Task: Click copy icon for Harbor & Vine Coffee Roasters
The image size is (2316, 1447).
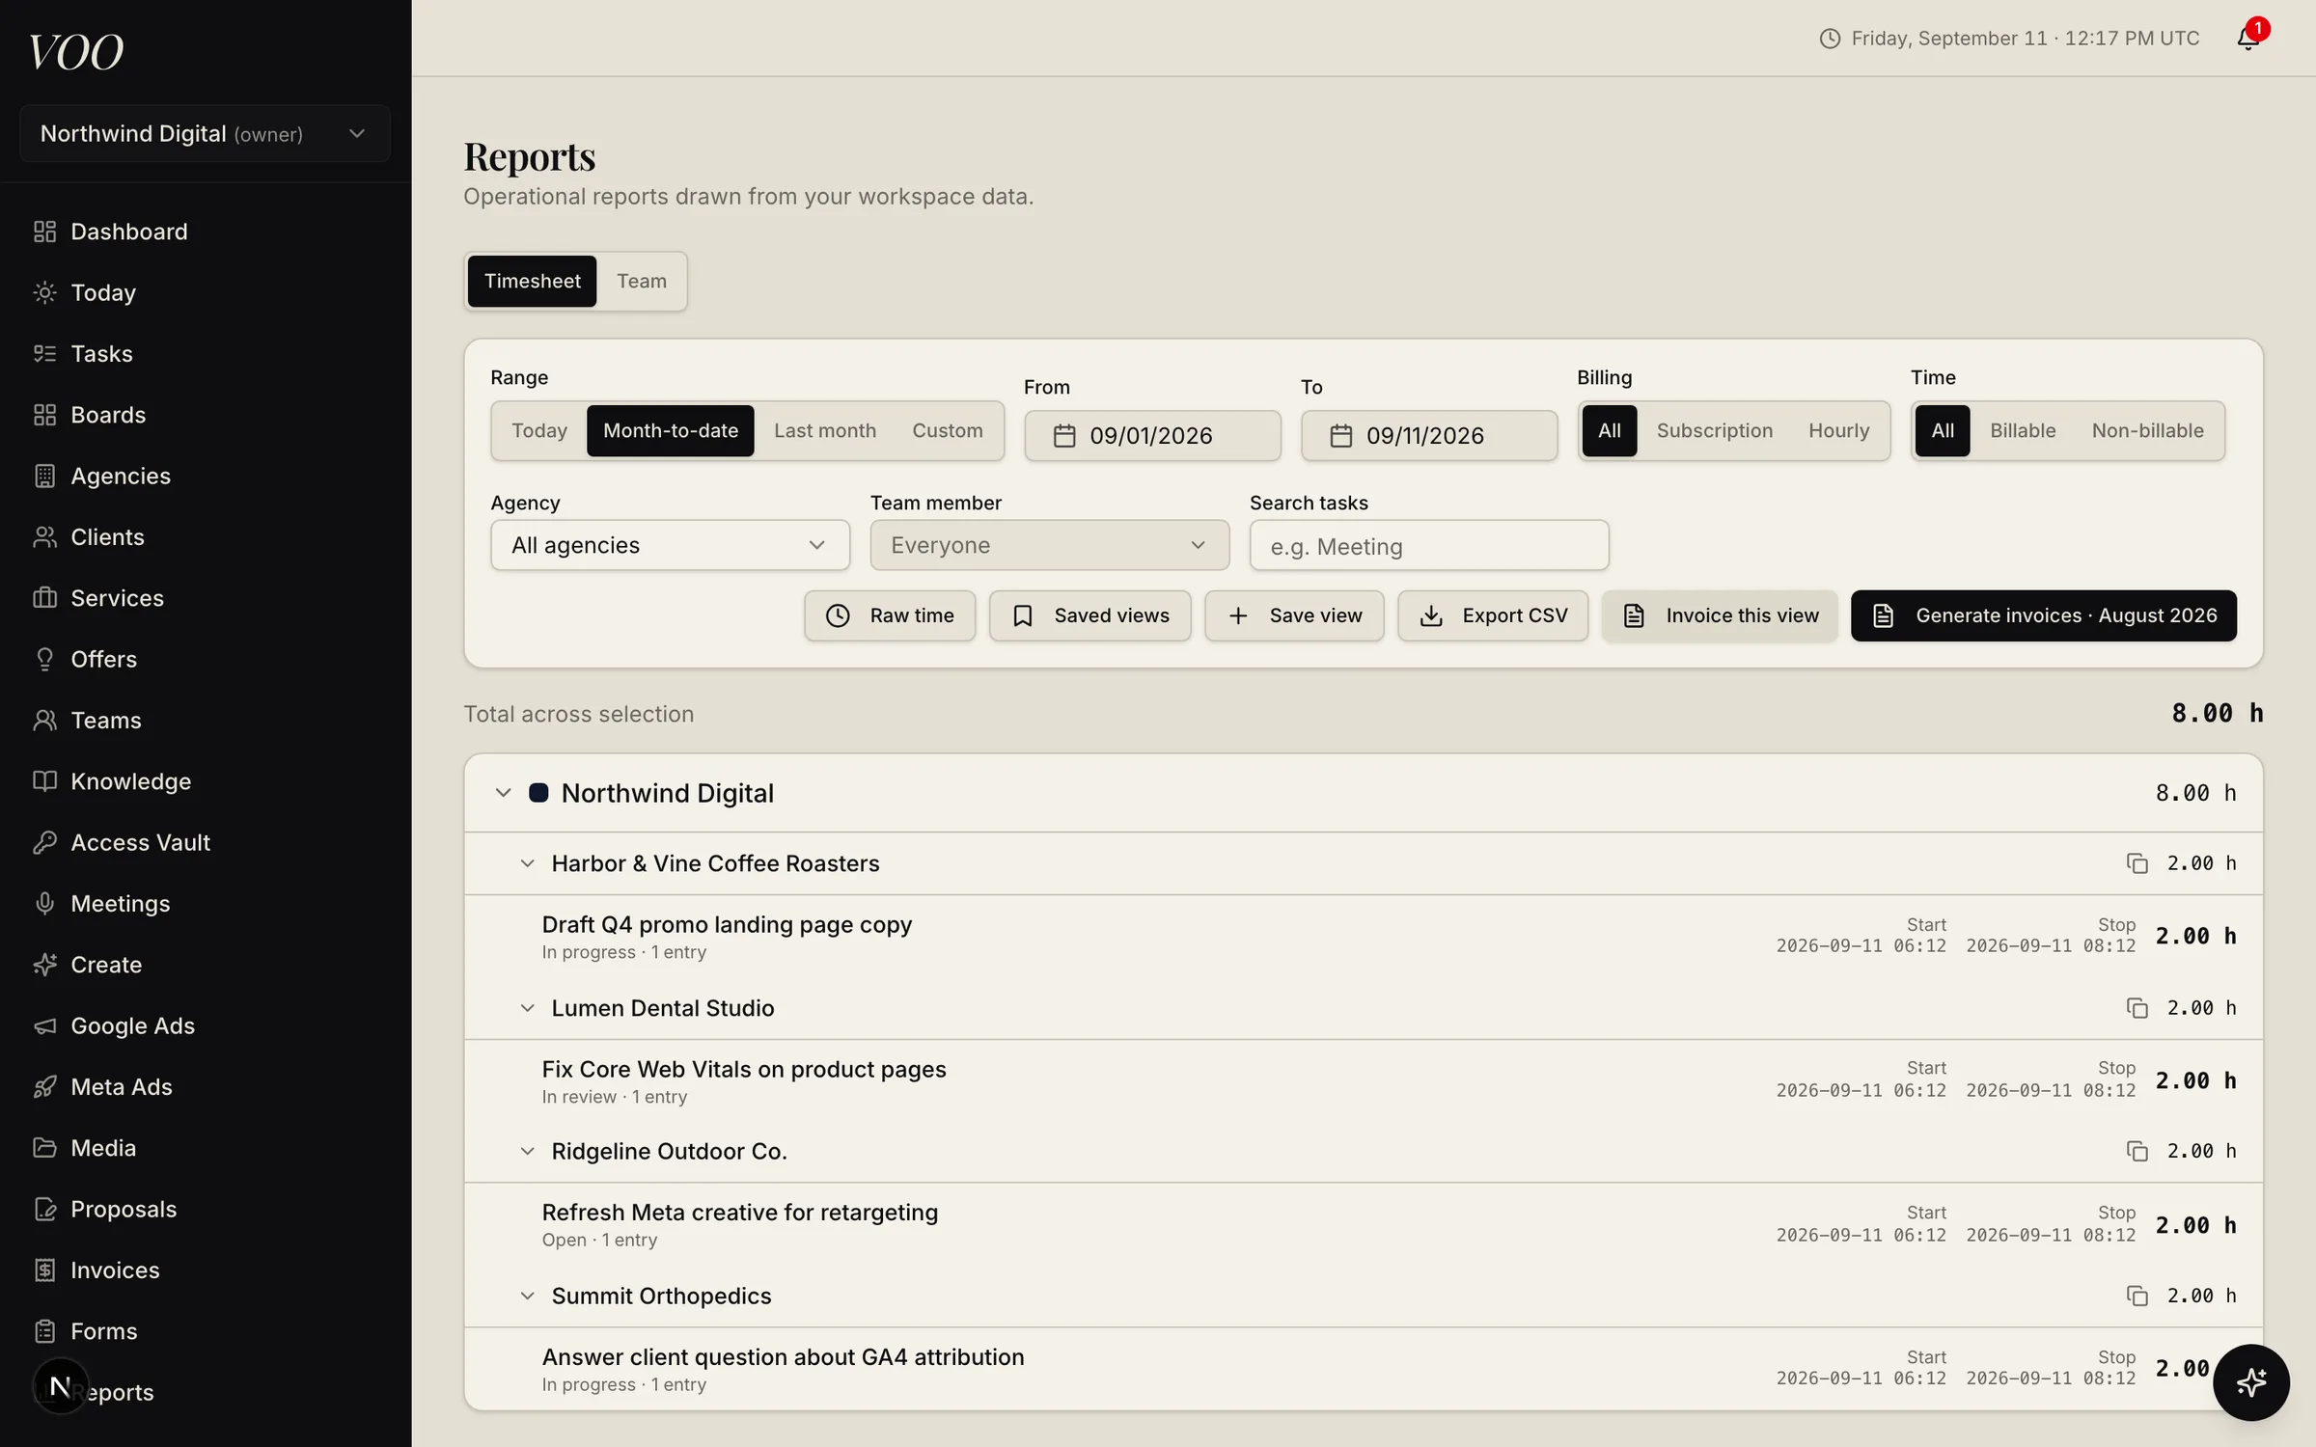Action: pos(2137,863)
